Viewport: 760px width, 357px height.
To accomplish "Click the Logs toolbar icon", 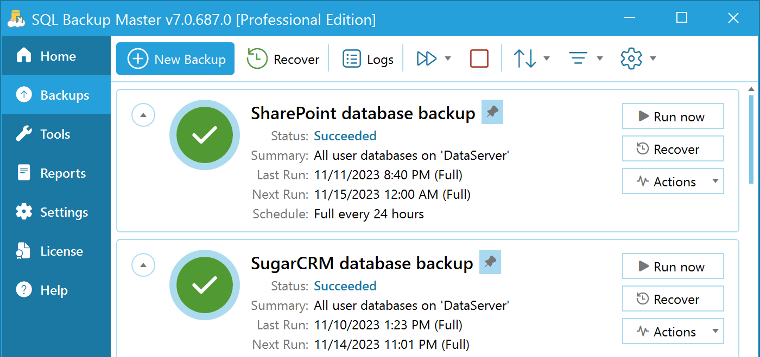I will [x=352, y=59].
